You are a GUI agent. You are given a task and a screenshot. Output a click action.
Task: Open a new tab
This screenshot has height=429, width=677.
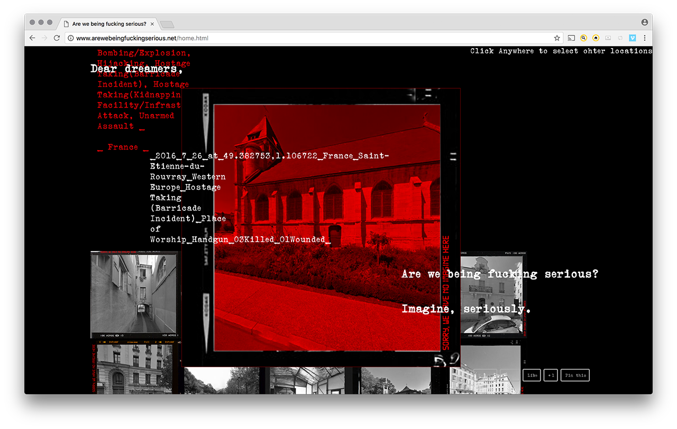[x=167, y=24]
